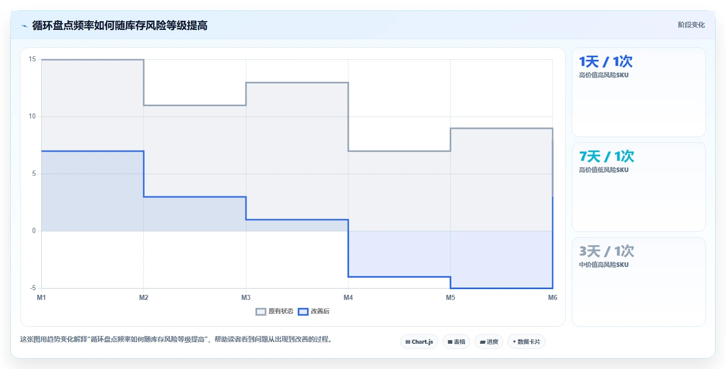The width and height of the screenshot is (726, 369).
Task: Click the 进度 tag icon
Action: [x=482, y=342]
